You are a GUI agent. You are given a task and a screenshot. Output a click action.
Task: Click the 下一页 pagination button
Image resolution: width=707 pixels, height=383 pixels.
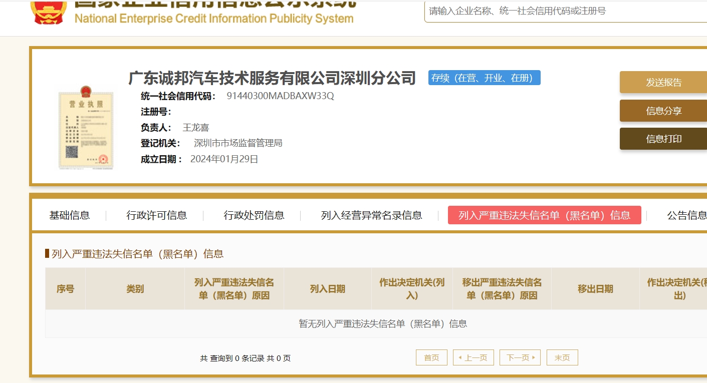coord(520,357)
